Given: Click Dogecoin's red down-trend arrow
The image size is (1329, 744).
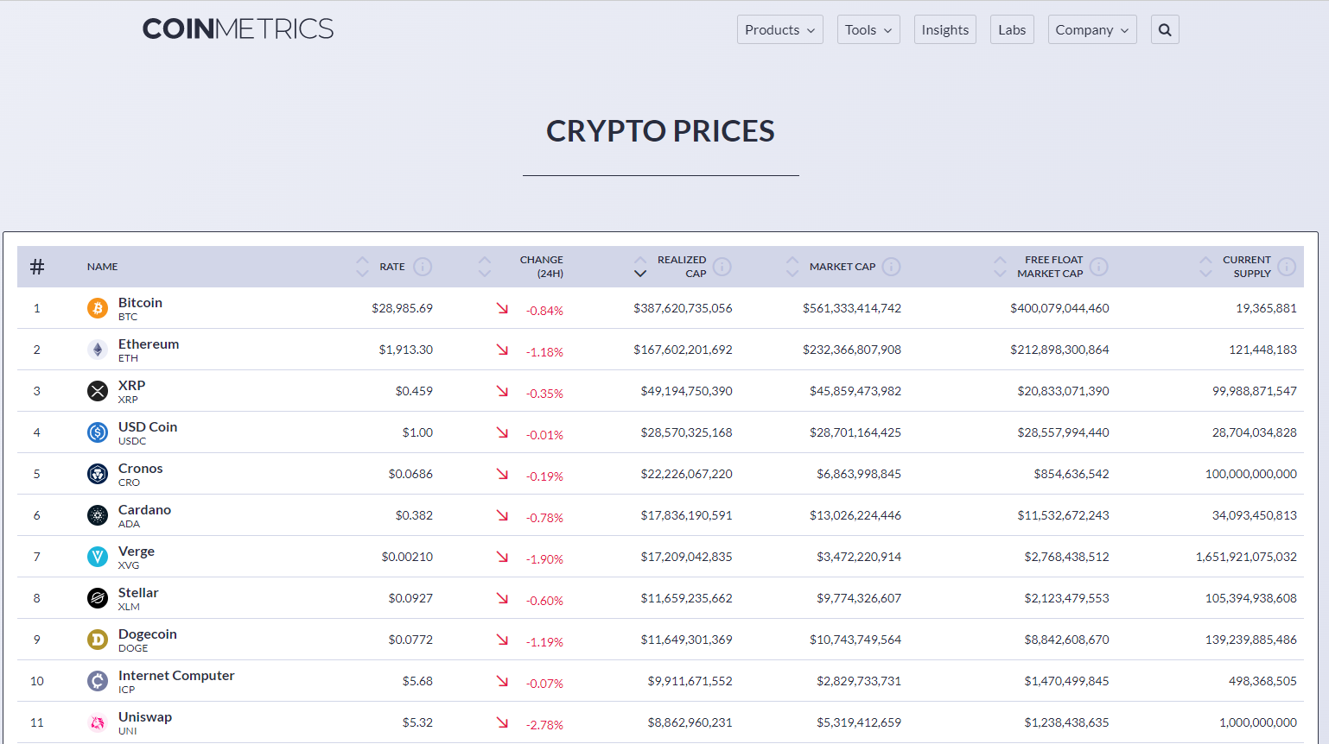Looking at the screenshot, I should click(x=502, y=640).
